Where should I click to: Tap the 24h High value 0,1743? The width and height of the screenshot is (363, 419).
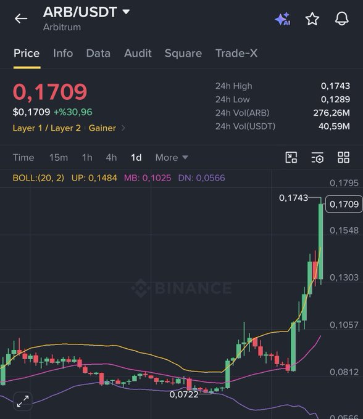(x=335, y=86)
